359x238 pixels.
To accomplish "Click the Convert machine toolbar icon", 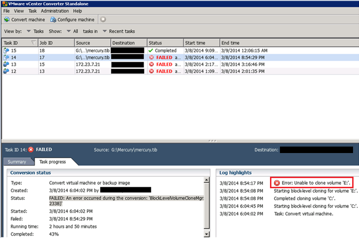I will pyautogui.click(x=6, y=20).
